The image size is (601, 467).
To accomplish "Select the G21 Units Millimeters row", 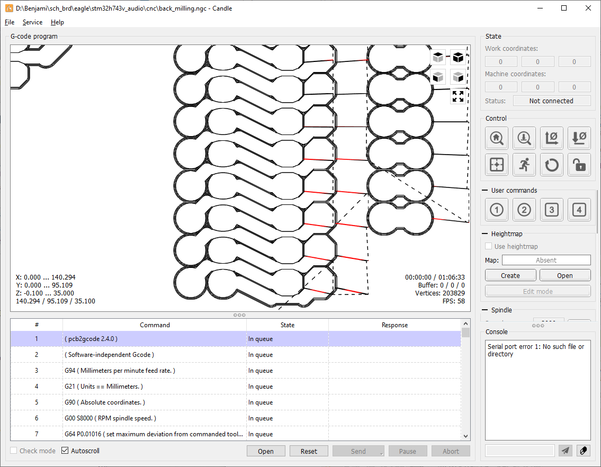I will click(235, 387).
